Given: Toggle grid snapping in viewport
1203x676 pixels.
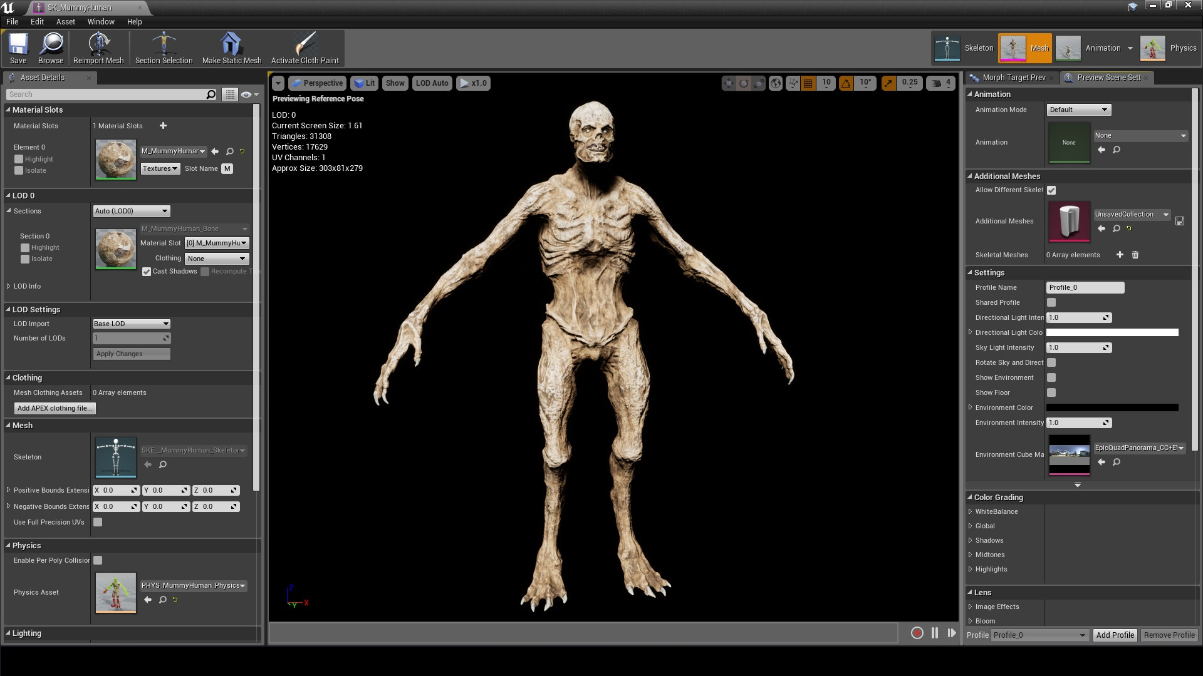Looking at the screenshot, I should tap(808, 83).
